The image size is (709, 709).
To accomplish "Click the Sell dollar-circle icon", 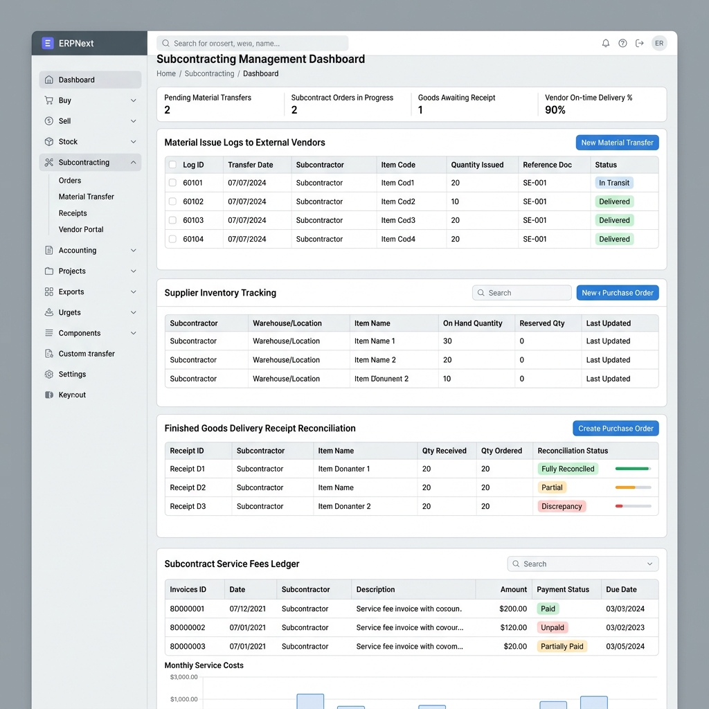I will tap(49, 120).
